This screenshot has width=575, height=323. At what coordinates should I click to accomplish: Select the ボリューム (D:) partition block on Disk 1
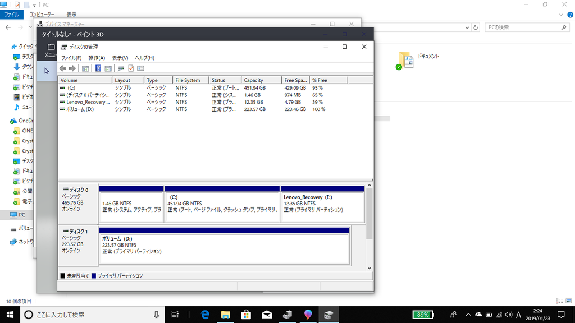click(225, 246)
